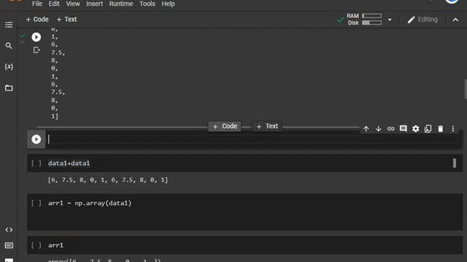Open the RAM/Disk runtime dropdown arrow
This screenshot has width=467, height=262.
coord(390,20)
